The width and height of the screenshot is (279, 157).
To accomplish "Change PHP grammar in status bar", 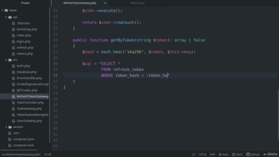I will coord(212,154).
